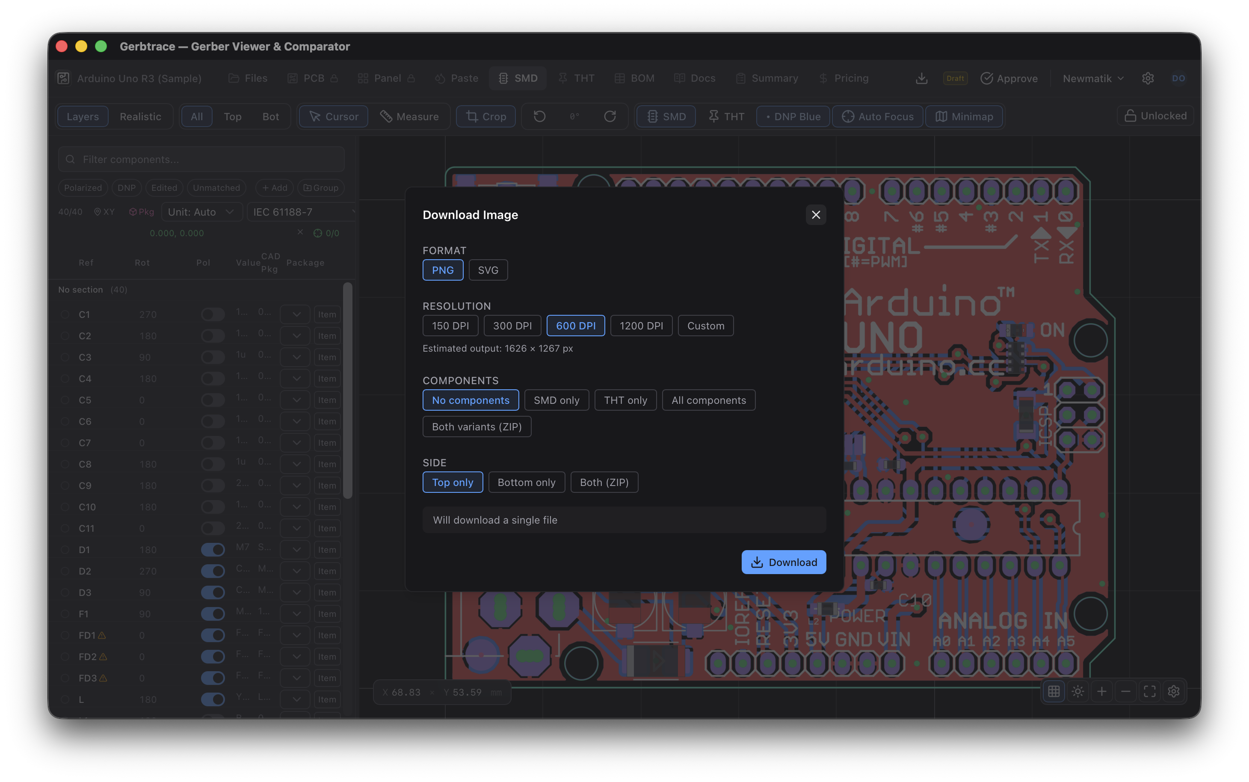Select 1200 DPI resolution

(x=641, y=326)
